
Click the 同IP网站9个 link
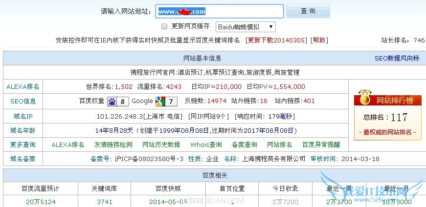[209, 117]
